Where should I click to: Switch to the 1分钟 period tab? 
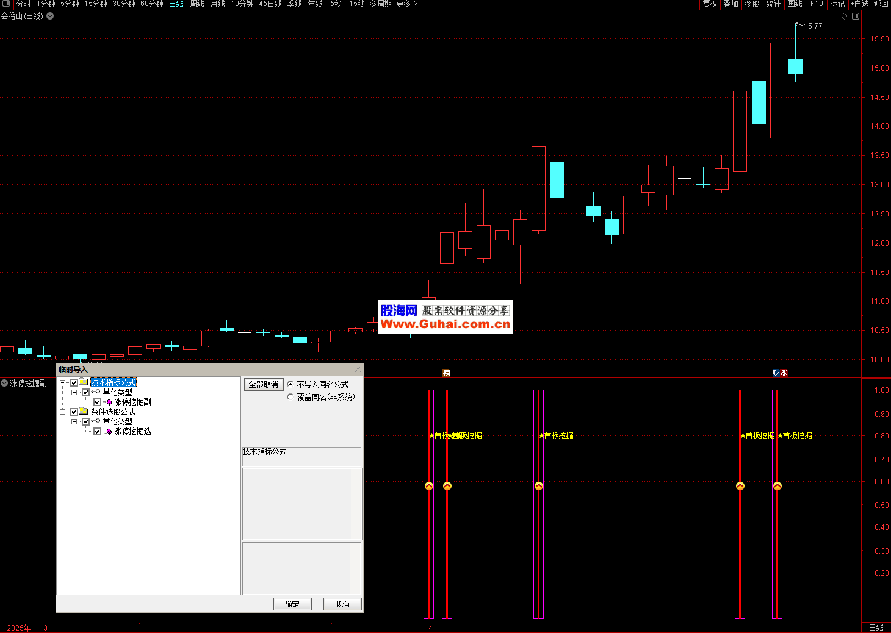pos(46,4)
